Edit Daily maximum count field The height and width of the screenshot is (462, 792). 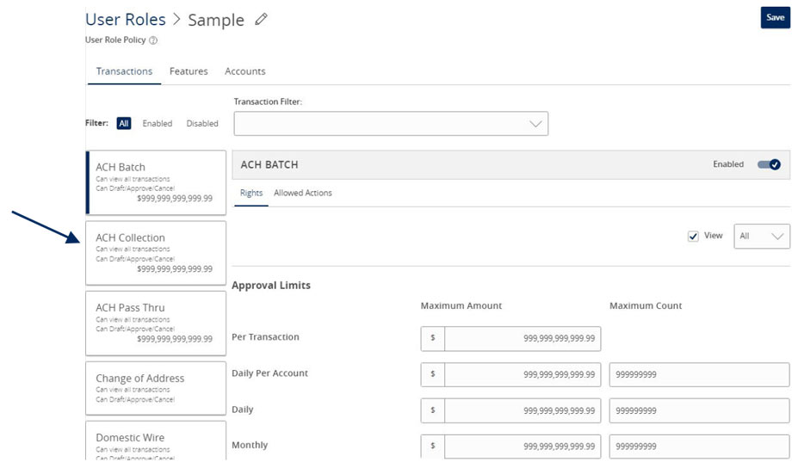coord(699,410)
